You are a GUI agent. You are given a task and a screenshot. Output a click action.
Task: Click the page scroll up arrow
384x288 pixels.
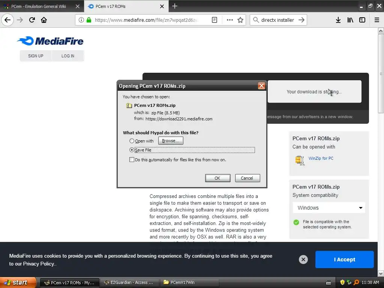point(381,31)
